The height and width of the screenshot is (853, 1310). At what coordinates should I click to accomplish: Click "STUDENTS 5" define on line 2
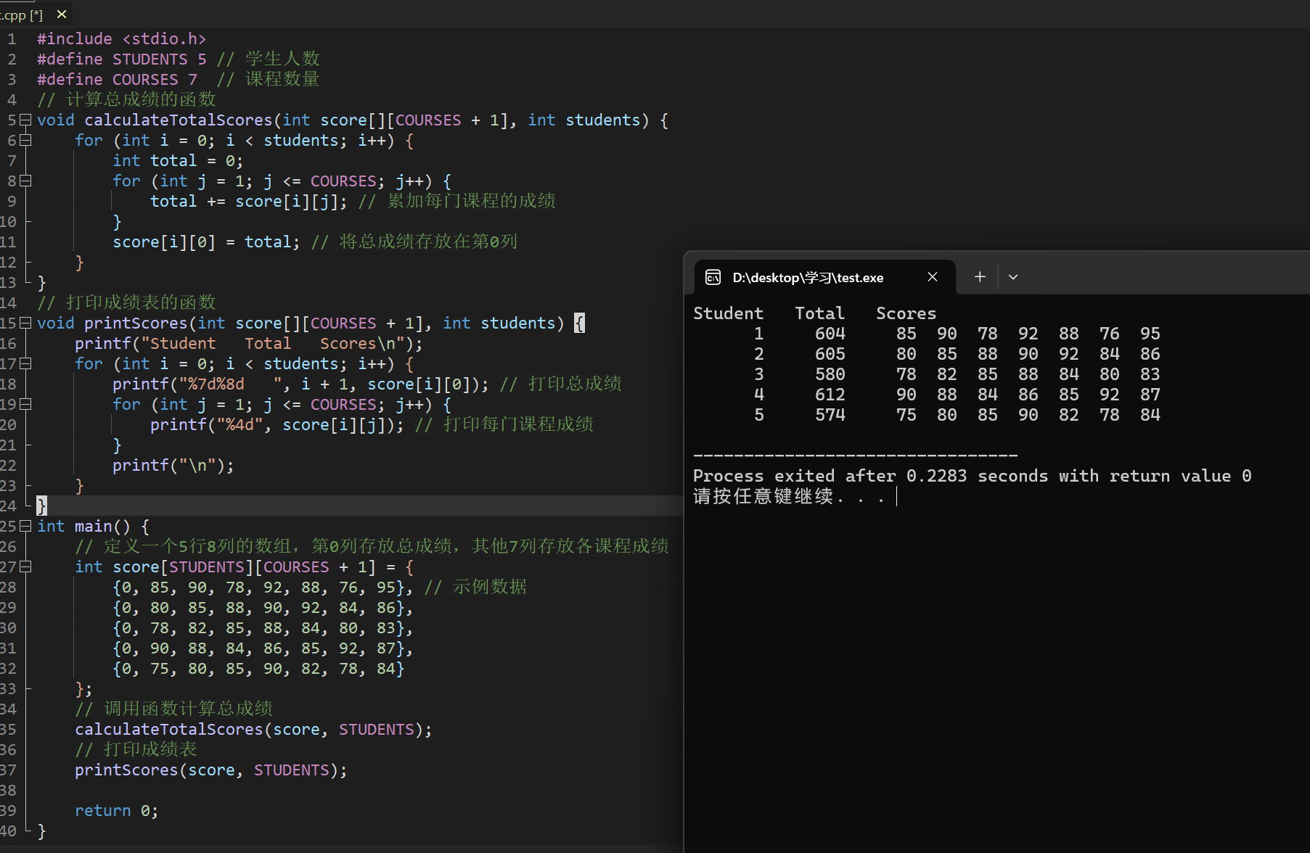160,59
